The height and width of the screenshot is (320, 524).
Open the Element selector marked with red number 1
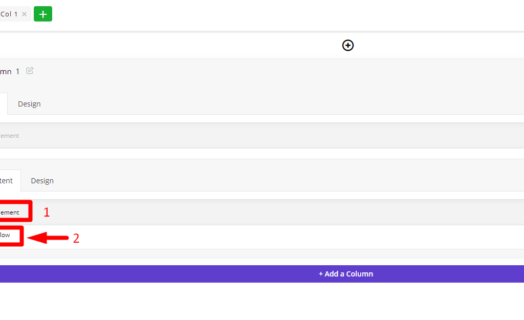[x=15, y=211]
